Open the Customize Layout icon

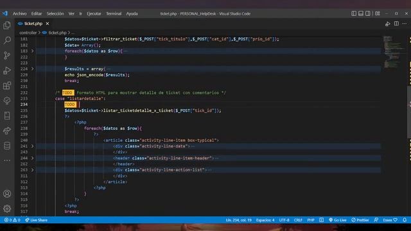coord(378,13)
